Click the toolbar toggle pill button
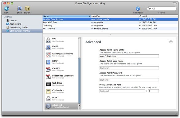This screenshot has height=118, width=180. click(175, 3)
